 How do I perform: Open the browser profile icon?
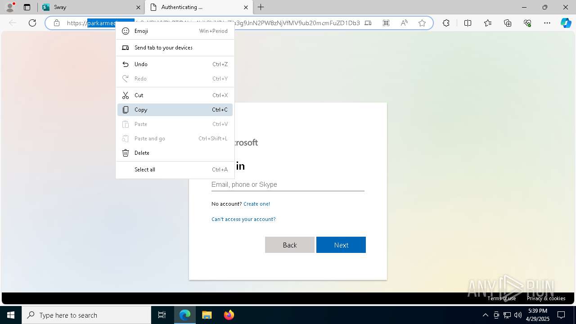10,7
